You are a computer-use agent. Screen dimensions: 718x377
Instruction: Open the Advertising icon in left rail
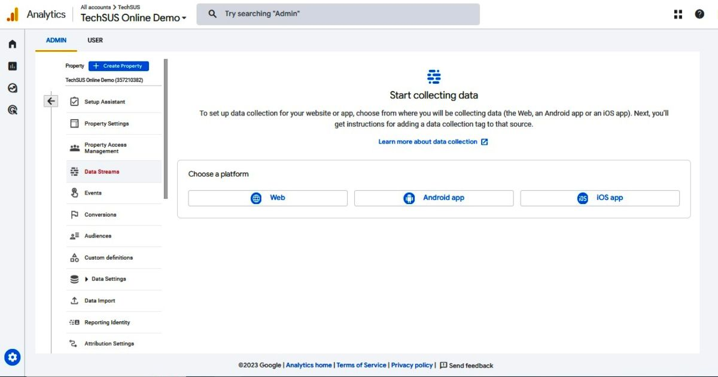[x=13, y=110]
